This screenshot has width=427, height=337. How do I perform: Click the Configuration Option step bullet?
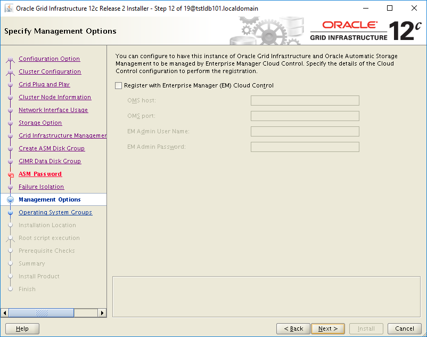[x=10, y=59]
